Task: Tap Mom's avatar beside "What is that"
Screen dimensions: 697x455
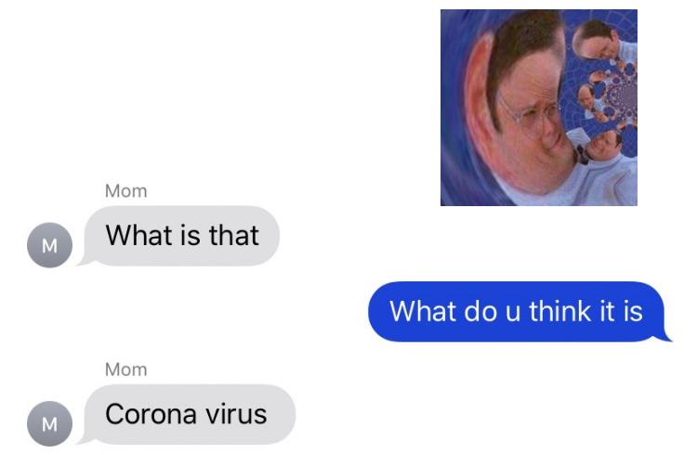Action: click(x=50, y=245)
